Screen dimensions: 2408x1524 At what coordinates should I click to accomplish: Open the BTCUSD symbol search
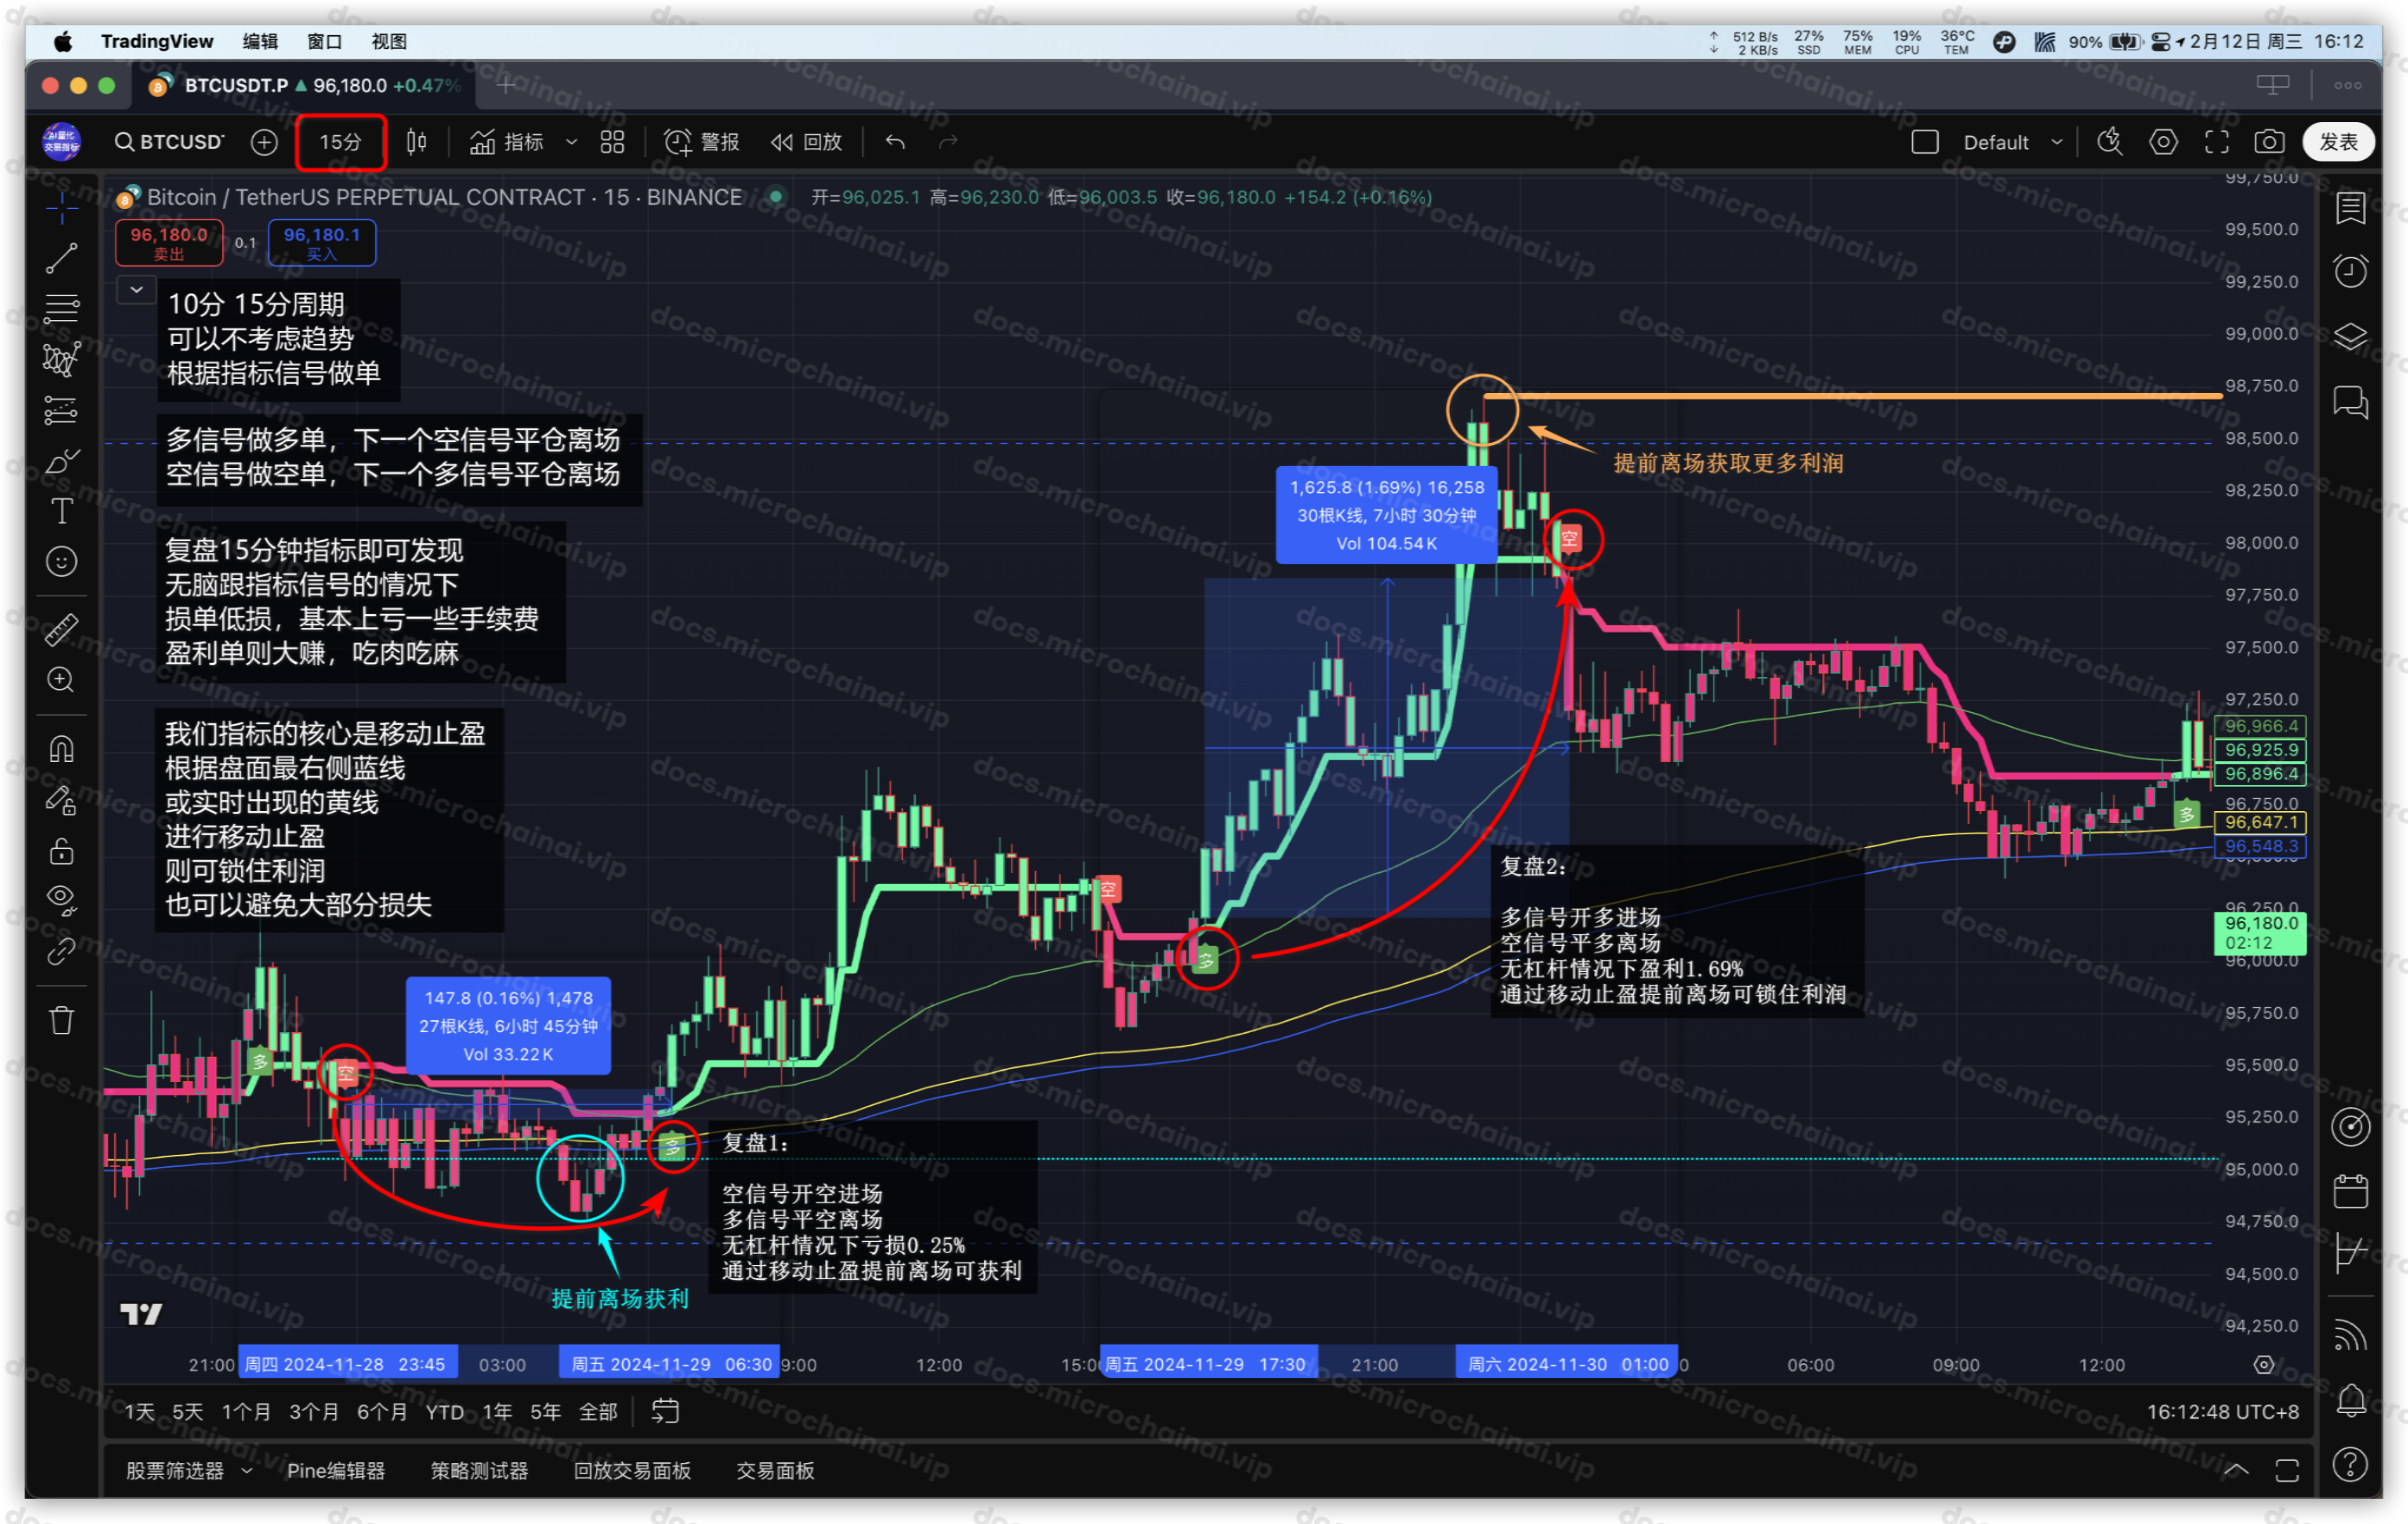point(170,142)
